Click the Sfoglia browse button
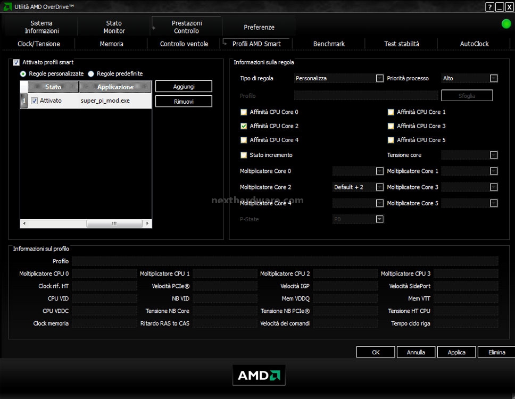 coord(467,96)
